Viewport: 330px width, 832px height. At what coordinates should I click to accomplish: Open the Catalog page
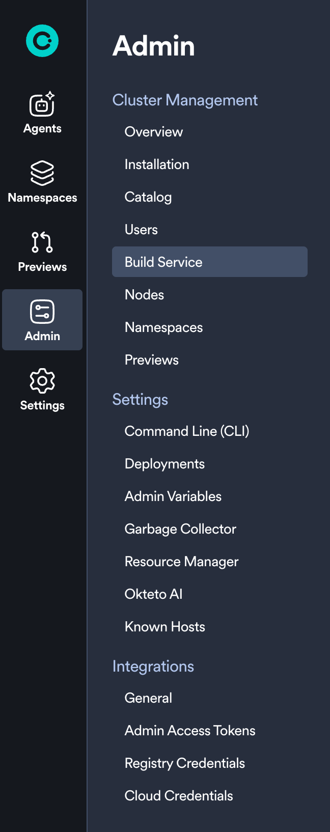tap(148, 197)
